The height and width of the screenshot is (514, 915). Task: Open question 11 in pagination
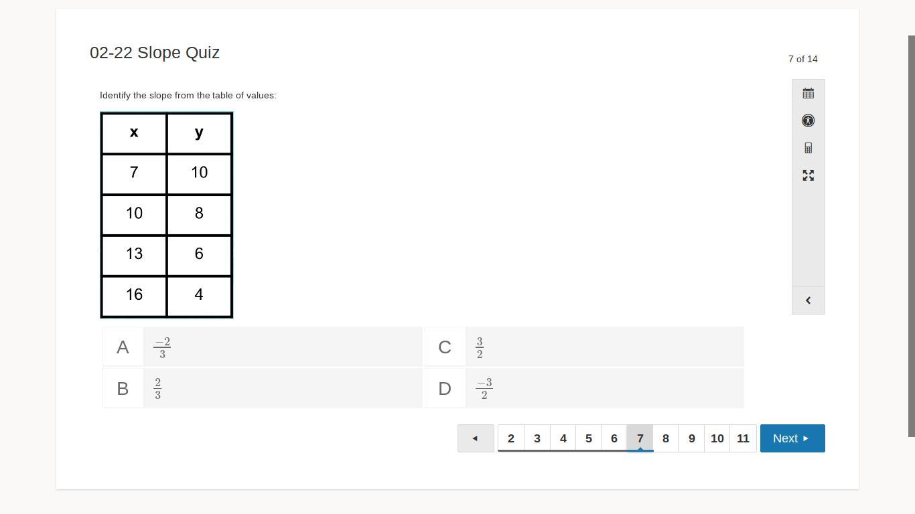click(743, 438)
